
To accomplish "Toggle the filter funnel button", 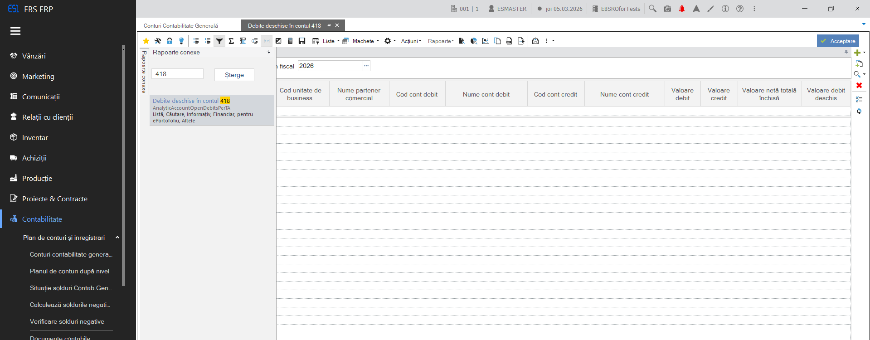I will tap(219, 41).
